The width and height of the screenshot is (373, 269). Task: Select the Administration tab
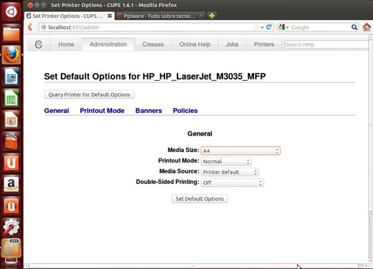pyautogui.click(x=108, y=44)
